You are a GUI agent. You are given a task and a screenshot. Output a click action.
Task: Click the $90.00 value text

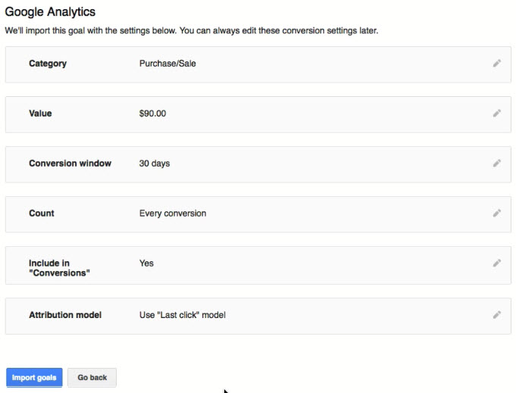coord(152,114)
